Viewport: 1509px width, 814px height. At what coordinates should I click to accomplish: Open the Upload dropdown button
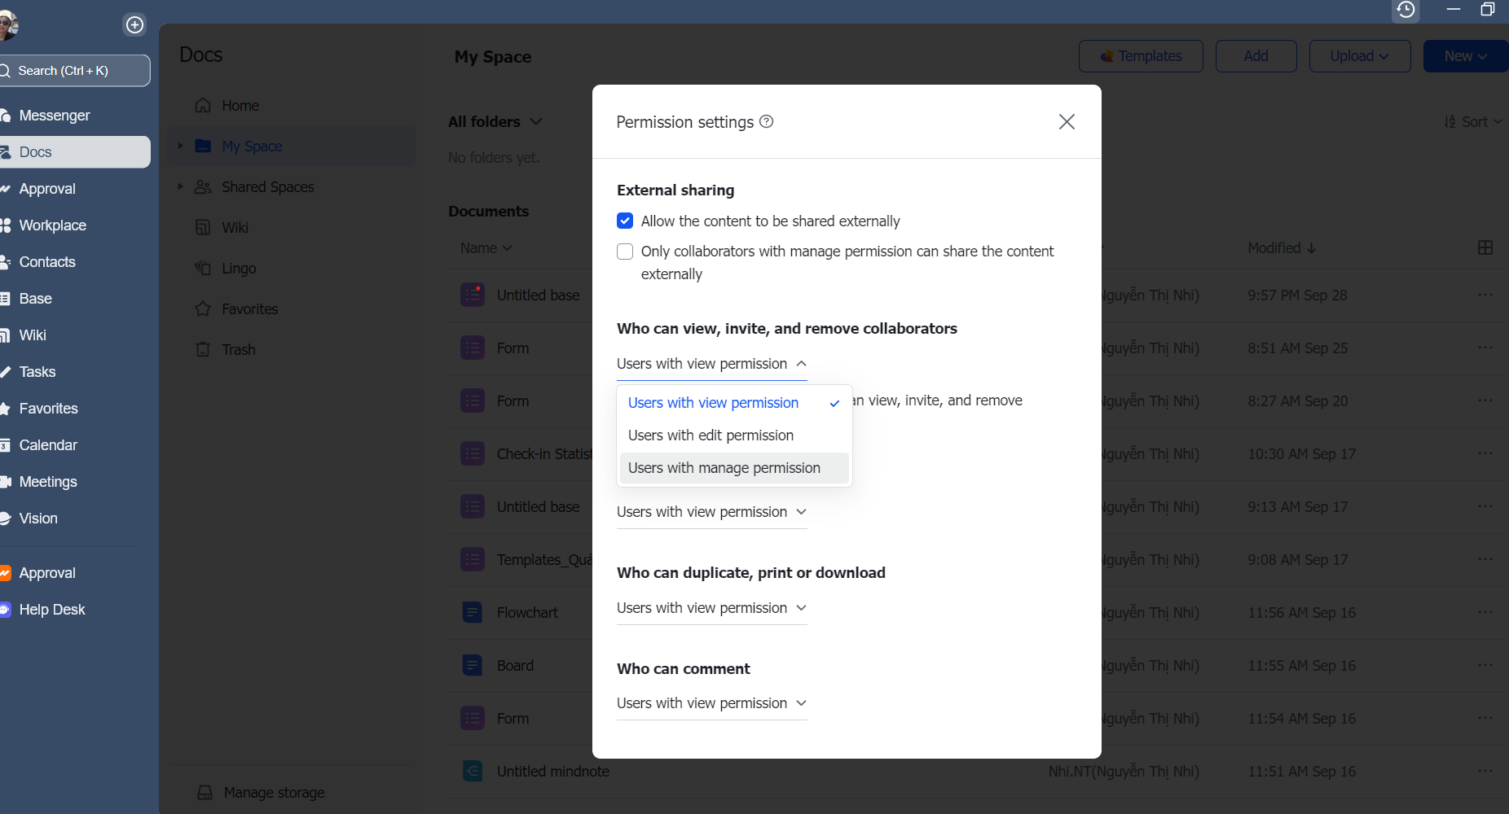coord(1359,56)
